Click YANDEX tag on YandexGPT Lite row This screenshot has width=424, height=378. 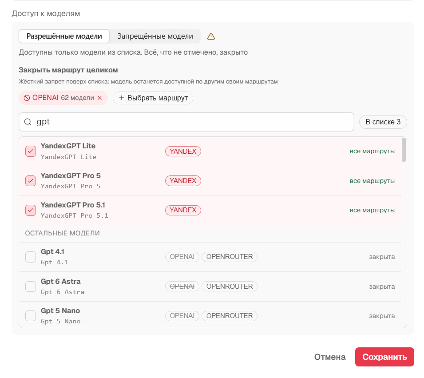(183, 151)
